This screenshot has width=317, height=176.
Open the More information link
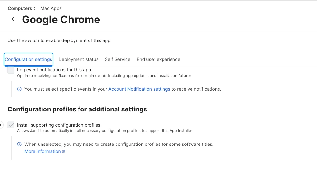tap(42, 151)
